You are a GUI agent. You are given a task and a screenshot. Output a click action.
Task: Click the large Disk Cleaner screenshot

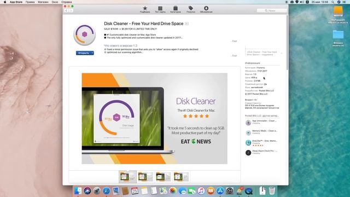[x=154, y=118]
